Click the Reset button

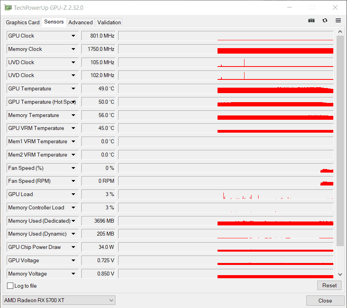[x=329, y=285]
